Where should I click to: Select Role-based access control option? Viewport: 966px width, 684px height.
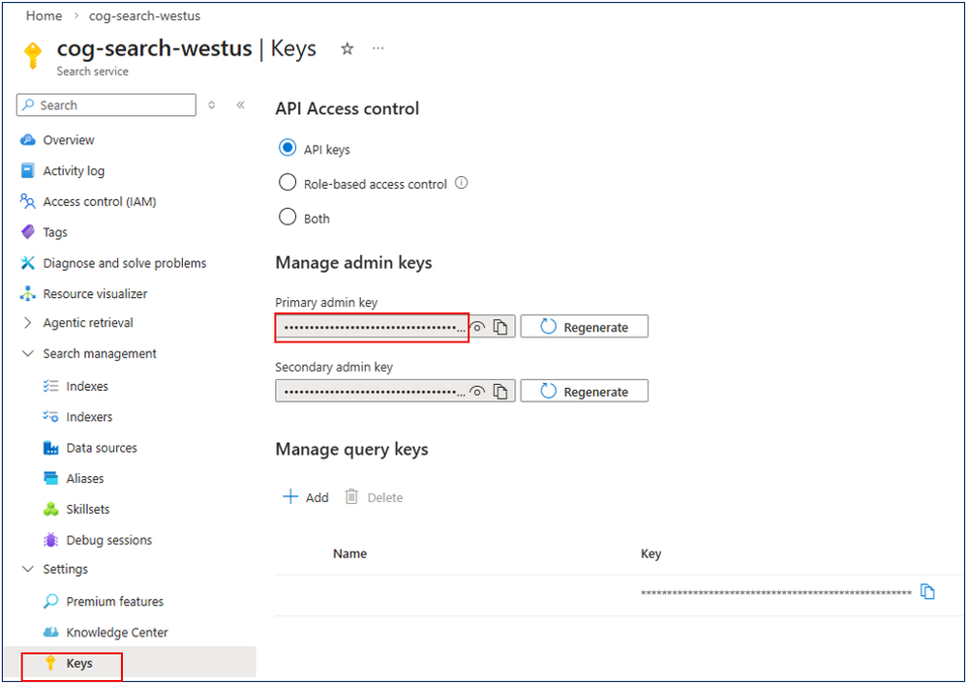pyautogui.click(x=287, y=183)
